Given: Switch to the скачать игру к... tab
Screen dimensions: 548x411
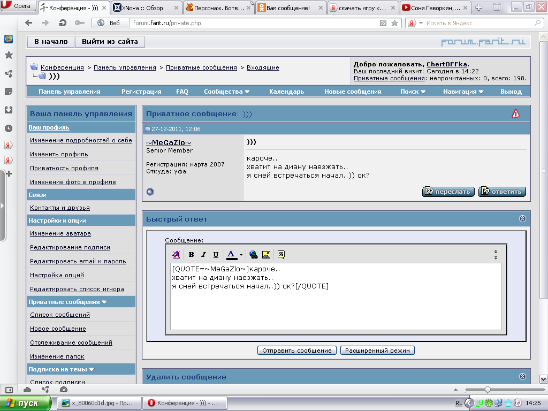Looking at the screenshot, I should (363, 7).
